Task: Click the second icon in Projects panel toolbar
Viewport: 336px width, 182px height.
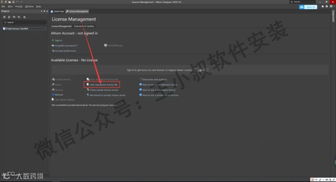Action: pyautogui.click(x=9, y=17)
